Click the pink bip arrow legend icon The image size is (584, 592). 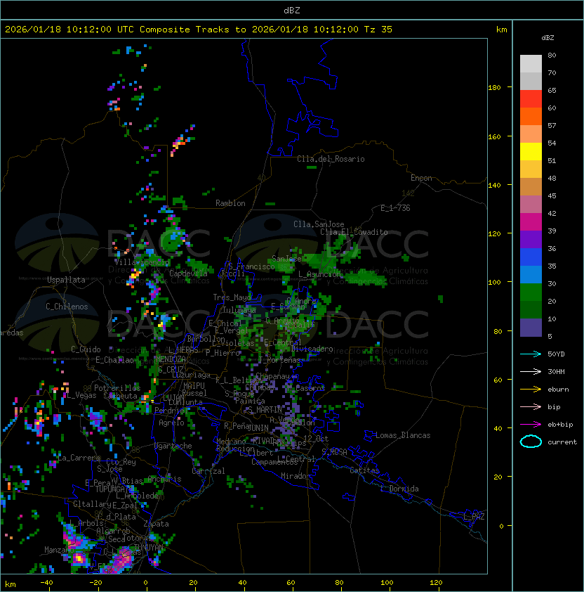[531, 406]
